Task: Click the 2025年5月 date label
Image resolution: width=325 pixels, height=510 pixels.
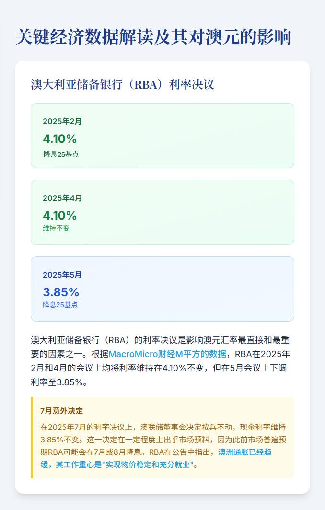Action: click(x=62, y=275)
